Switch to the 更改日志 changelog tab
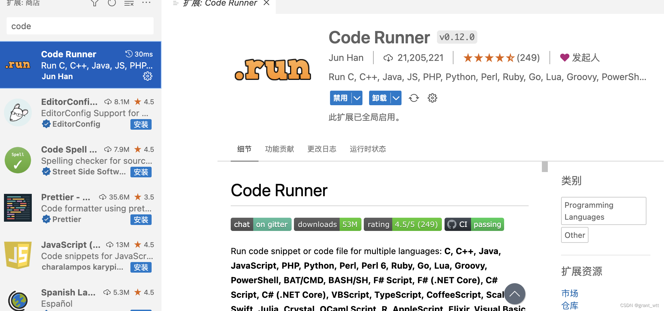This screenshot has width=664, height=311. [322, 149]
